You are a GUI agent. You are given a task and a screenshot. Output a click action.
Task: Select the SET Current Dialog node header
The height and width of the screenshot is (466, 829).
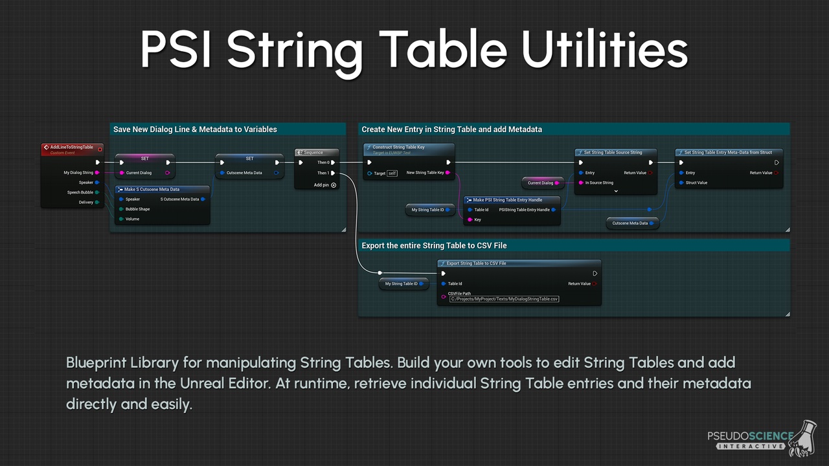point(145,159)
